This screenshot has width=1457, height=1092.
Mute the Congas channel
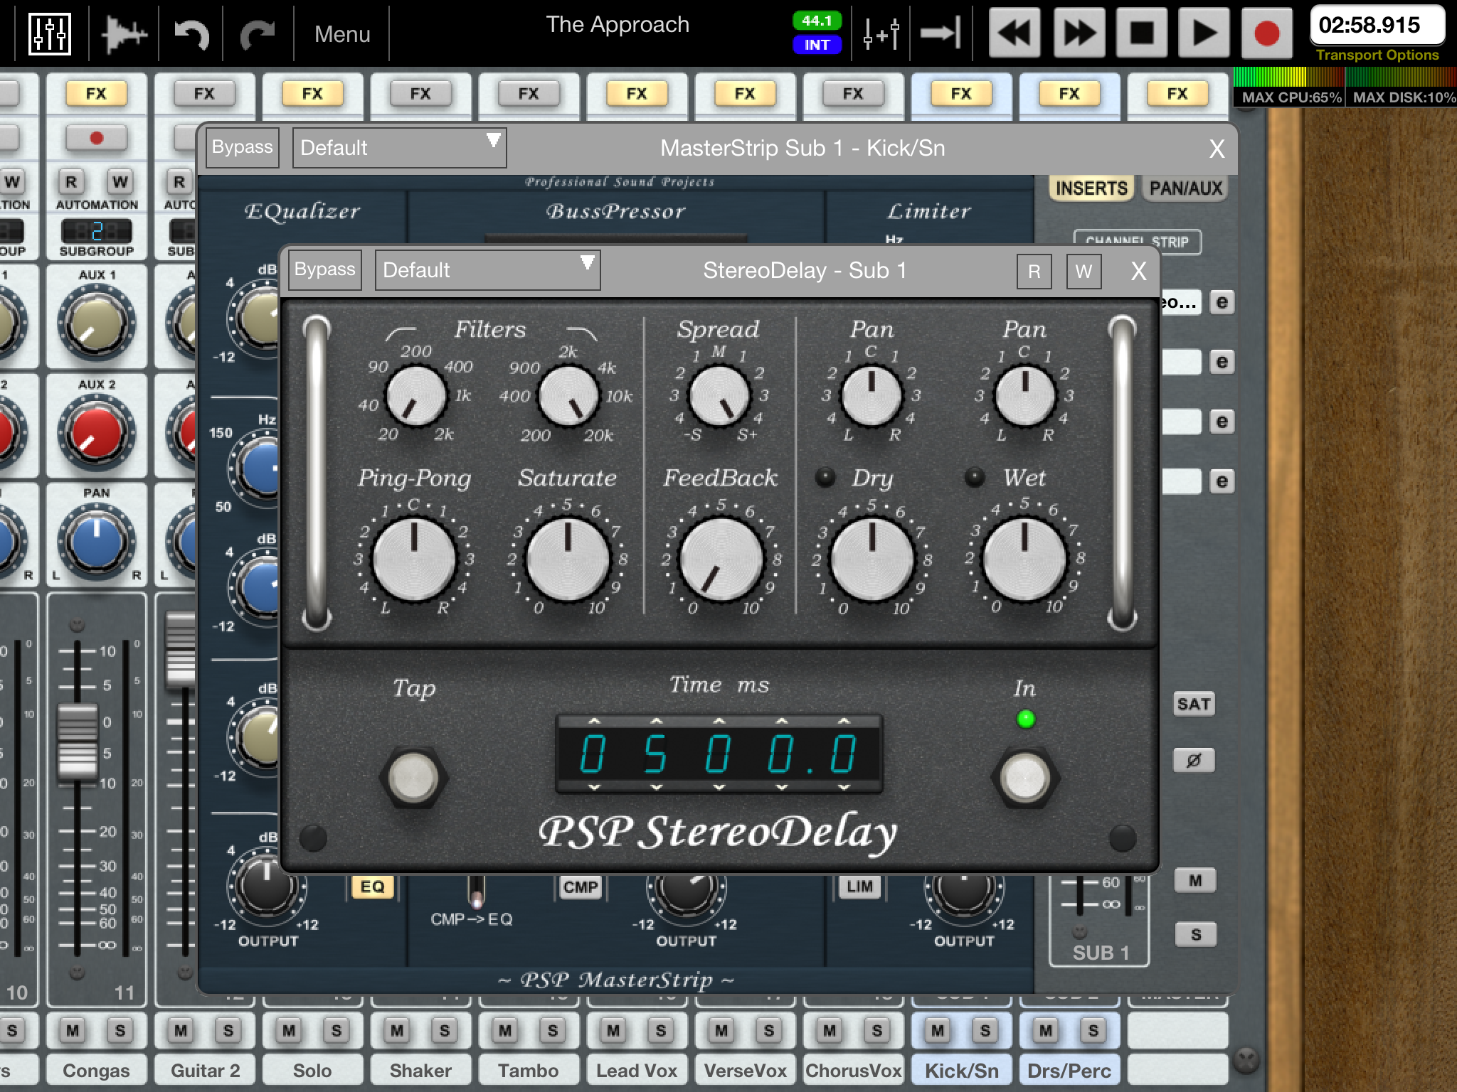72,1029
